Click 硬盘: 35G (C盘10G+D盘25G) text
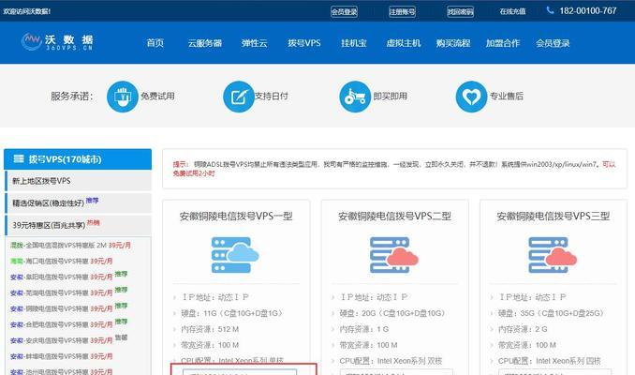Screen dimensions: 635x375 point(551,313)
